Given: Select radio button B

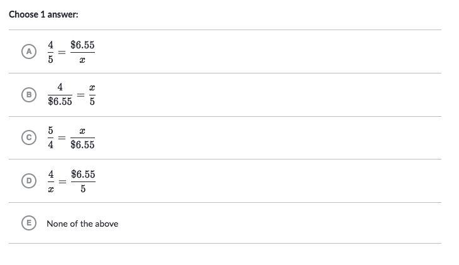Looking at the screenshot, I should pyautogui.click(x=29, y=95).
